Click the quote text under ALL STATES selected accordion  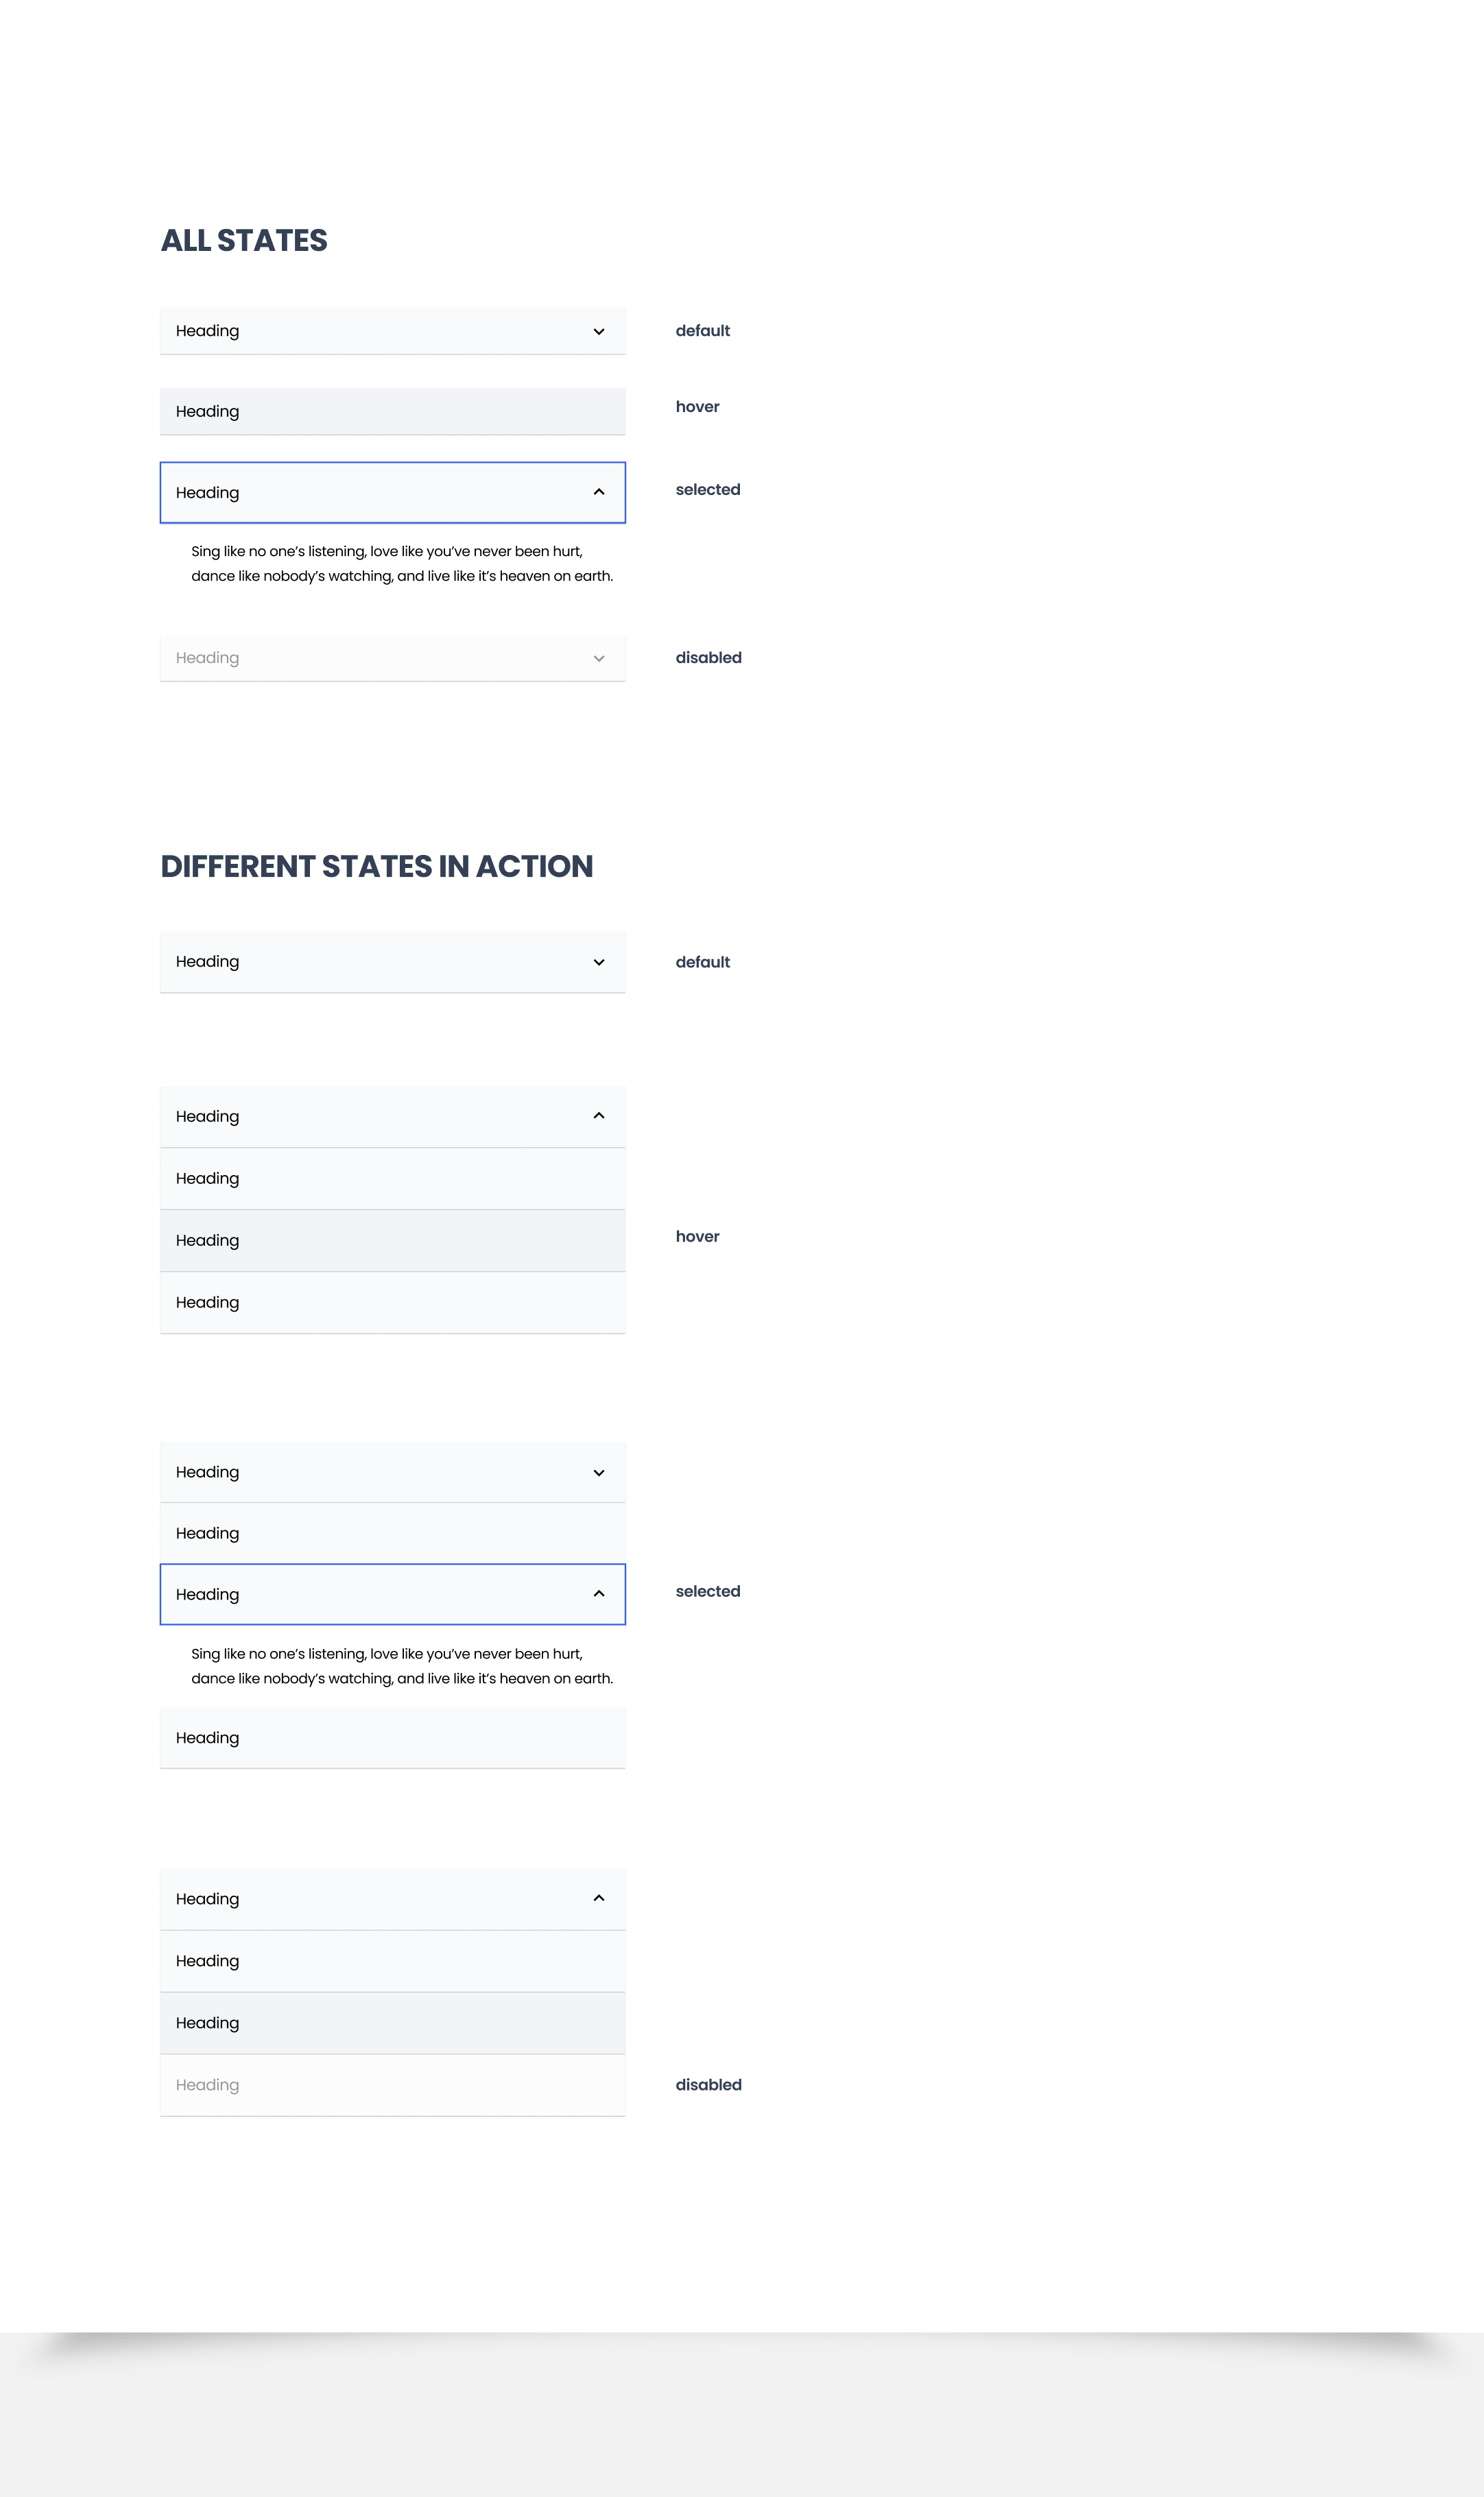point(401,564)
